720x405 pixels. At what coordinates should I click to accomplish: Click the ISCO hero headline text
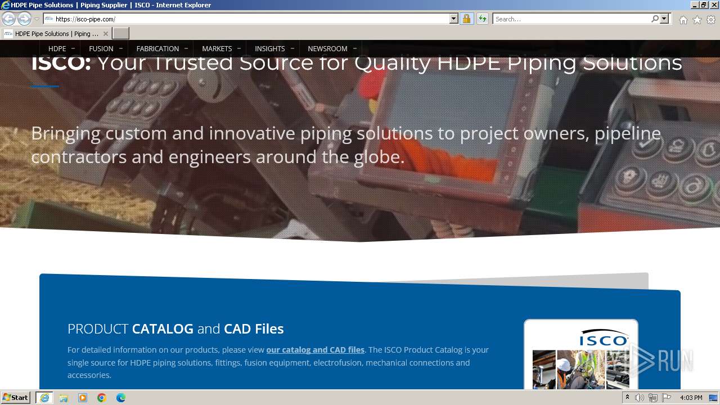[x=357, y=63]
